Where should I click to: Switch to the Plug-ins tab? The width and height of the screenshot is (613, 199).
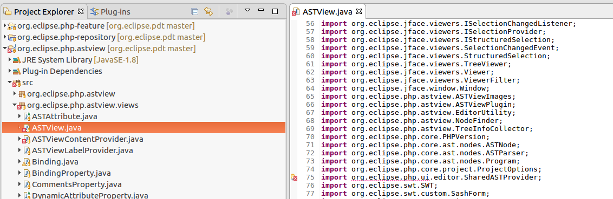pyautogui.click(x=110, y=12)
